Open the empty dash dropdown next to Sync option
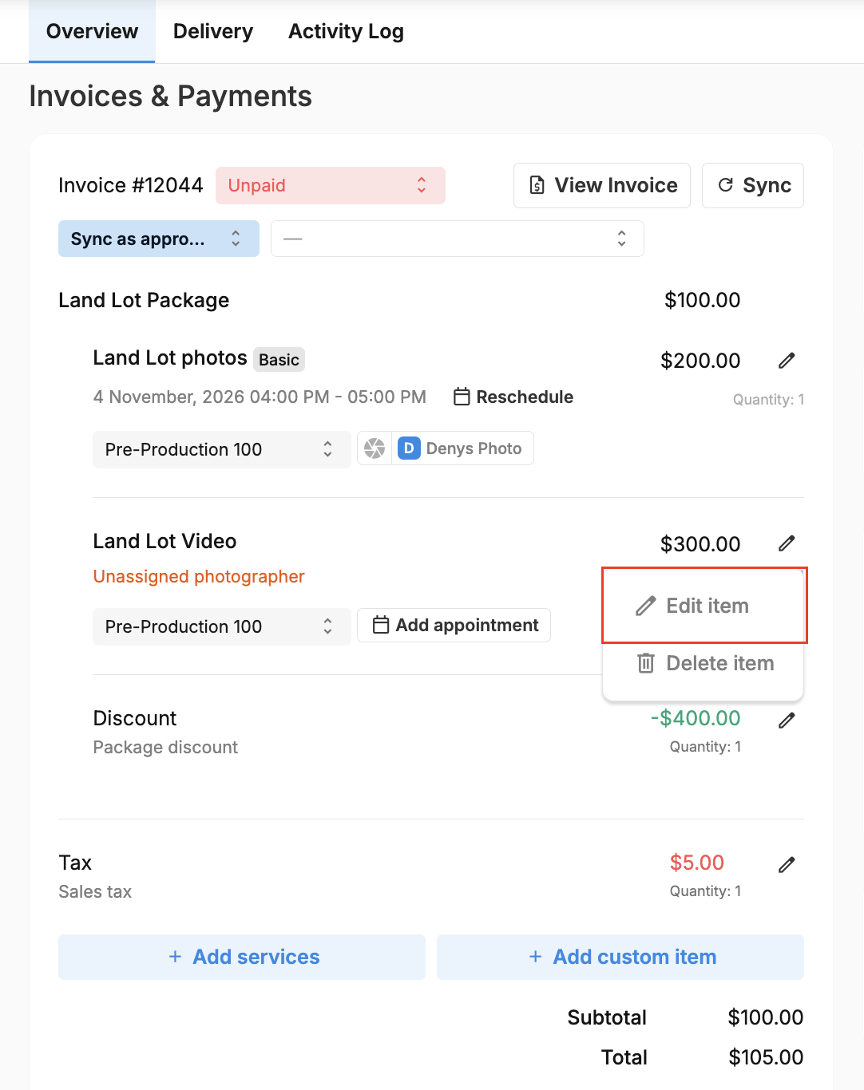Image resolution: width=864 pixels, height=1090 pixels. click(458, 239)
